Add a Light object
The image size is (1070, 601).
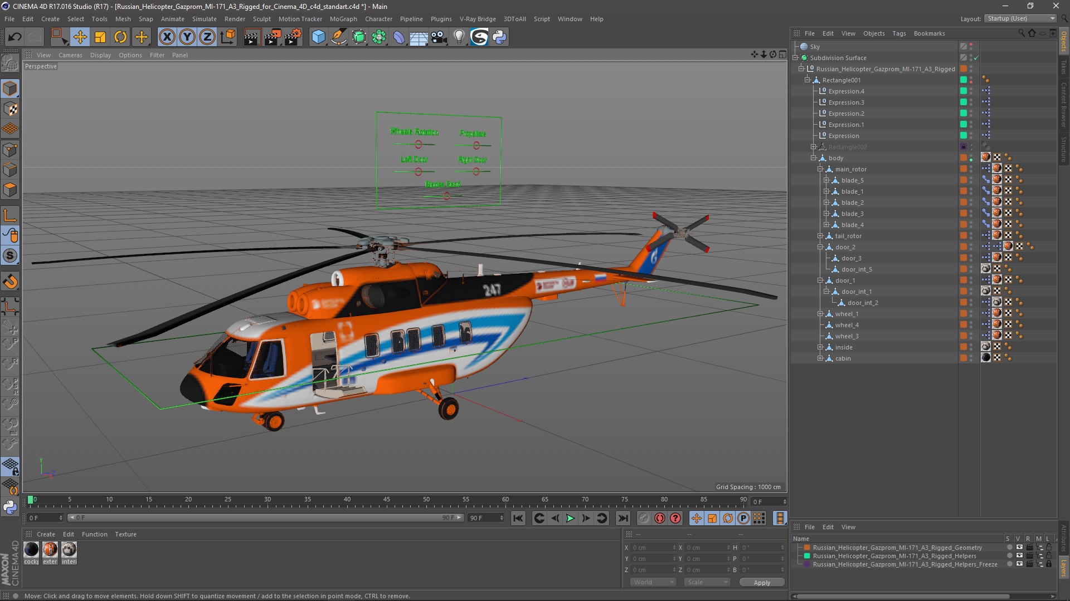[x=459, y=37]
